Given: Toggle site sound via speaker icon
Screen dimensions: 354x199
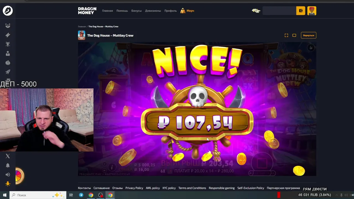Looking at the screenshot, I should point(8,174).
